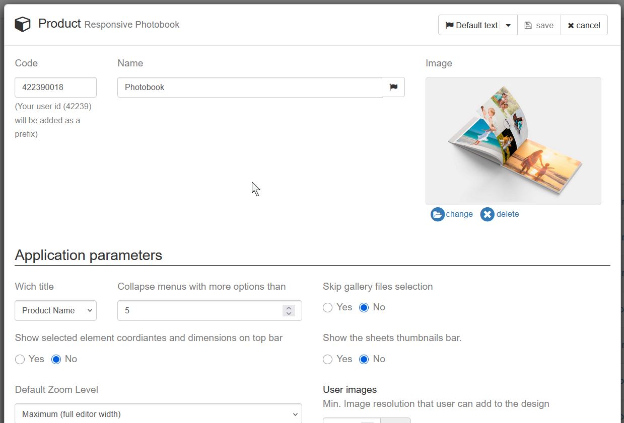
Task: Click the product box icon in header
Action: (x=23, y=24)
